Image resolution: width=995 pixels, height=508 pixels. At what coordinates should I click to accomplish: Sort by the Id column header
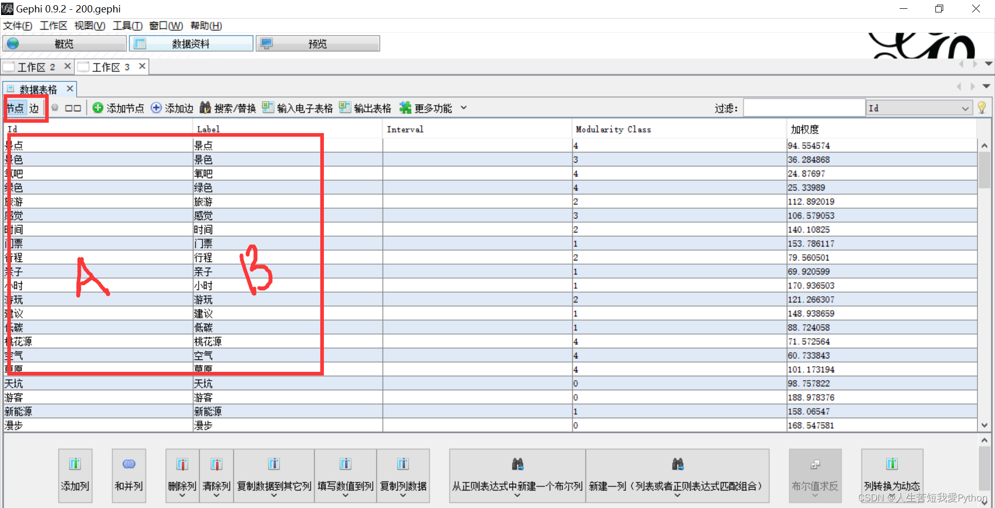point(98,129)
